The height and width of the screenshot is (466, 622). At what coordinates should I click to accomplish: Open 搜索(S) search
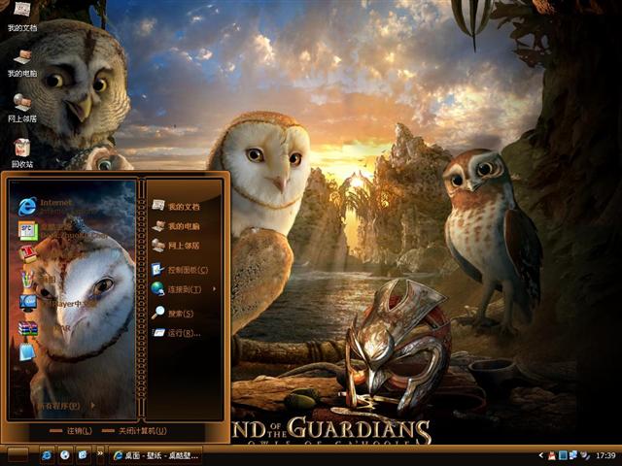[173, 313]
